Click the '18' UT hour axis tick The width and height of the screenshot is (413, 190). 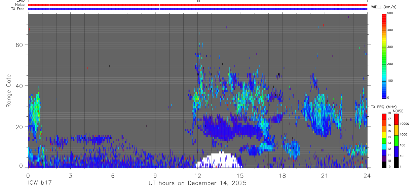(x=283, y=175)
